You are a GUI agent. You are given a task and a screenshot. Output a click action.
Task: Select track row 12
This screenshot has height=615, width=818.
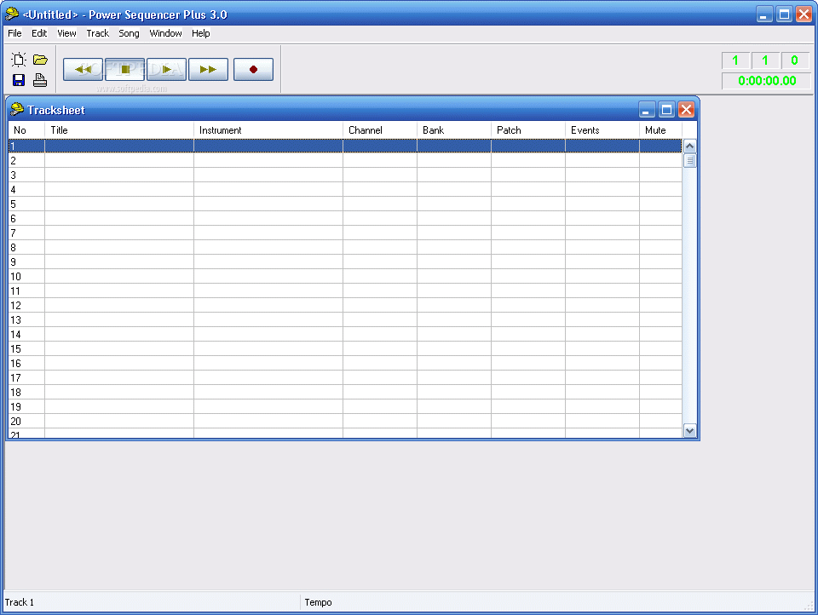coord(345,305)
